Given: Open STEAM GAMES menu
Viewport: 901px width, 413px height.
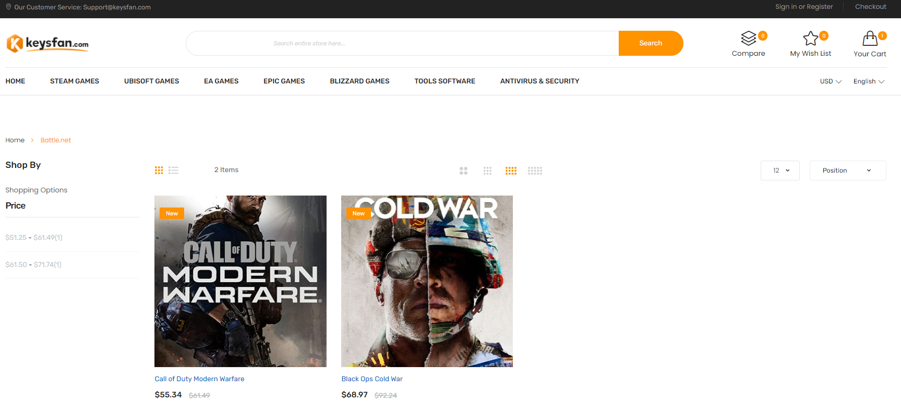Looking at the screenshot, I should click(x=75, y=81).
